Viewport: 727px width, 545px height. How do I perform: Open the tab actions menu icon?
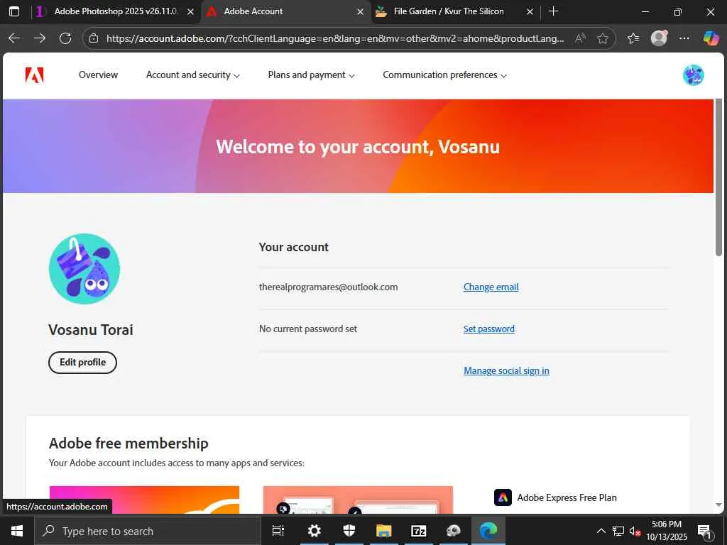(x=14, y=11)
